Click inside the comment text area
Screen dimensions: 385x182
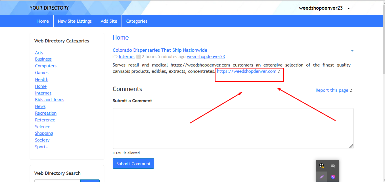tap(233, 128)
